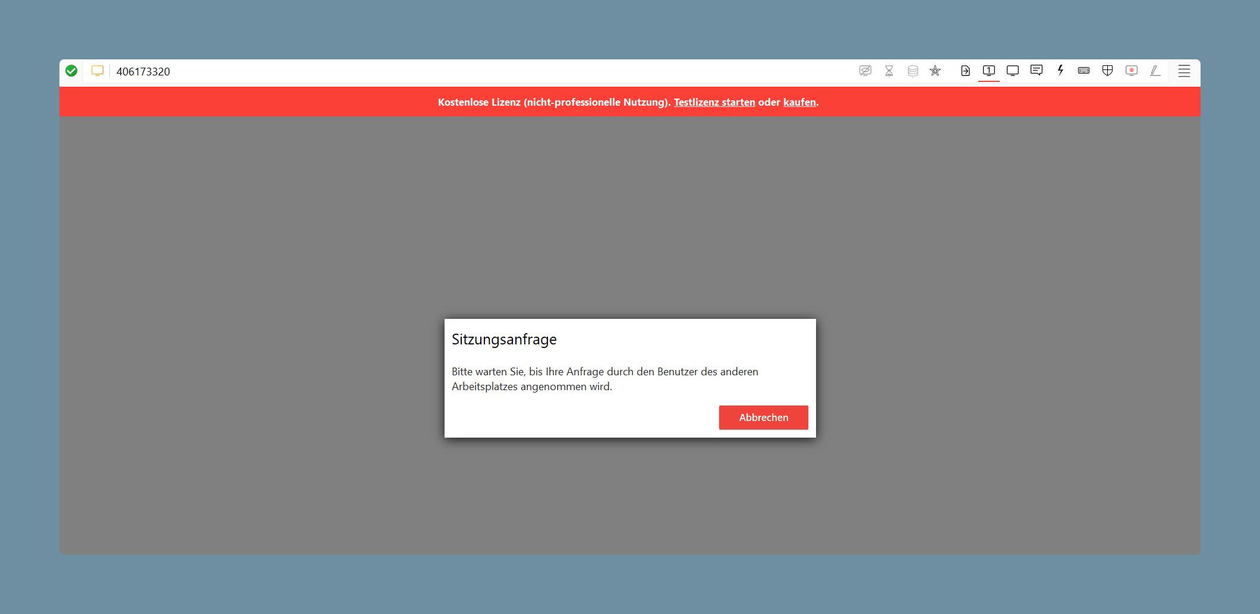Click the star favorites icon

pyautogui.click(x=935, y=71)
